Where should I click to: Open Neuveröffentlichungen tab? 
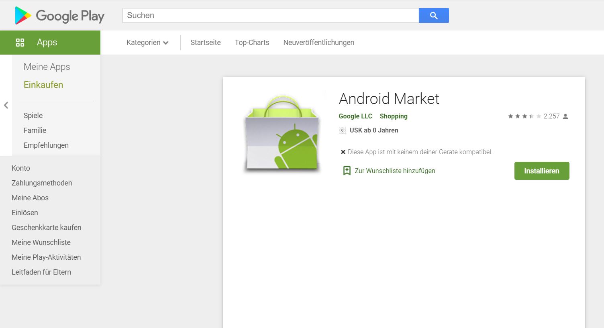tap(319, 43)
